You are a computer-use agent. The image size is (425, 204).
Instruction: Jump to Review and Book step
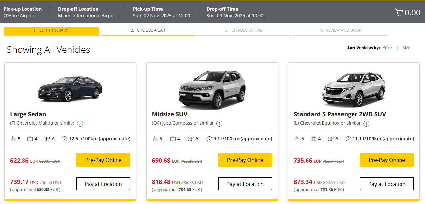(340, 30)
